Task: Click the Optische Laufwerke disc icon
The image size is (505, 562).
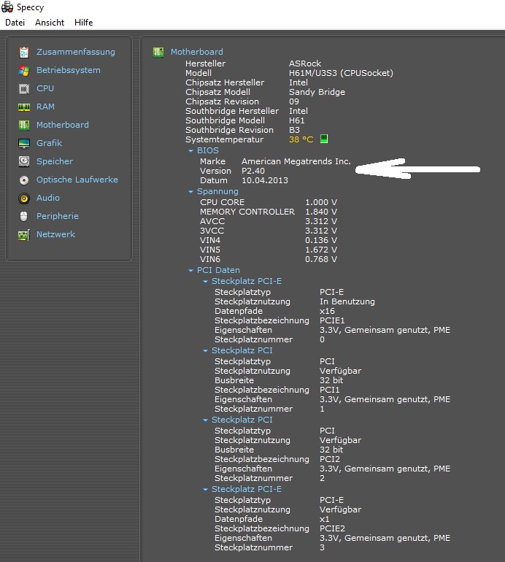Action: (x=24, y=180)
